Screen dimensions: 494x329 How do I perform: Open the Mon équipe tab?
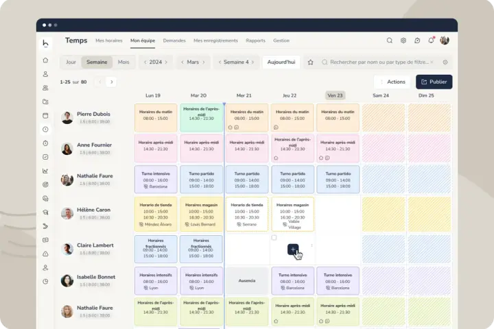143,40
